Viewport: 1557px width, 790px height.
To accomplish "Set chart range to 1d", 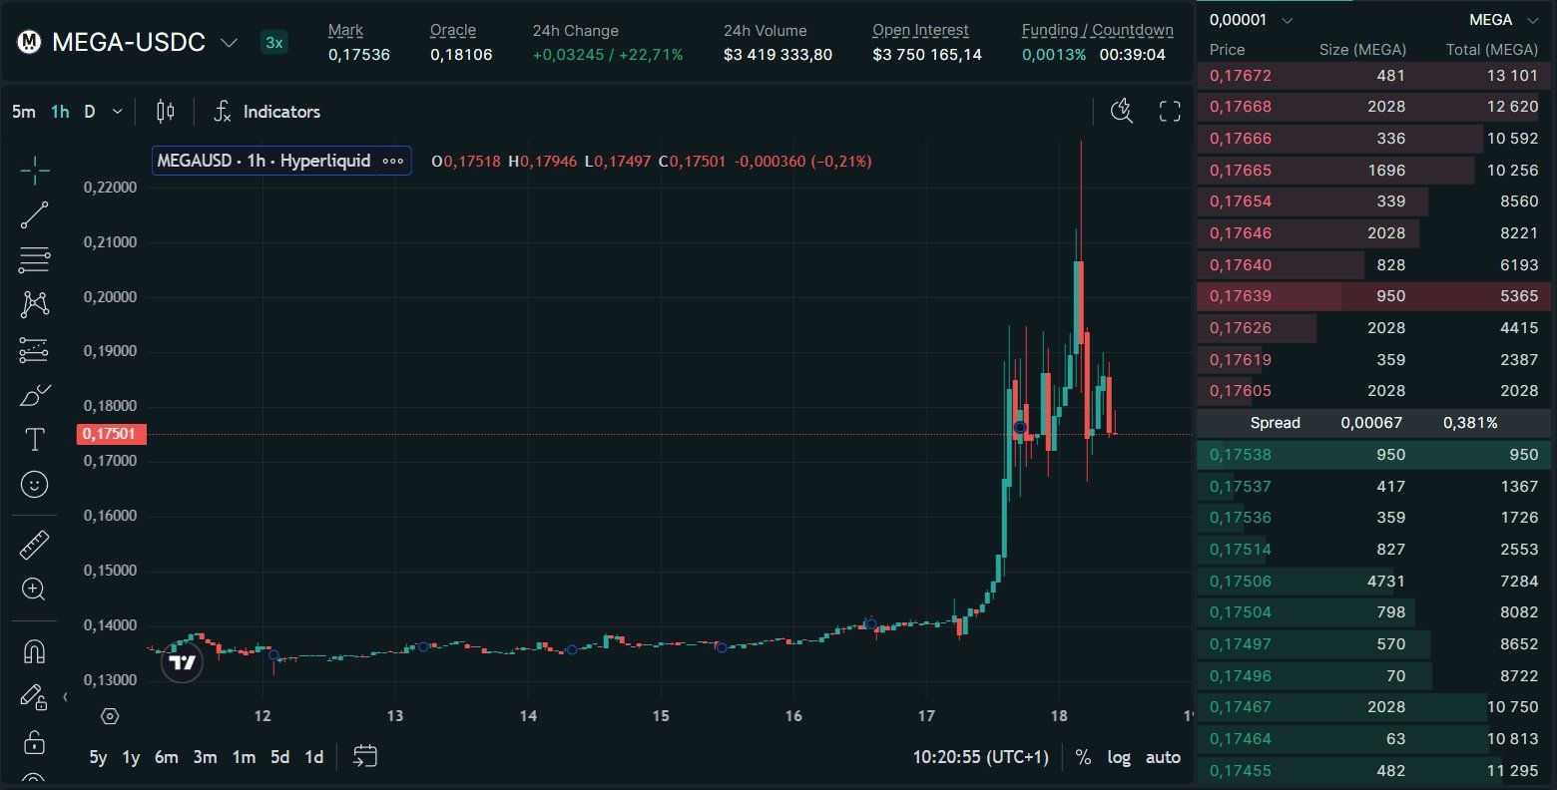I will tap(313, 757).
